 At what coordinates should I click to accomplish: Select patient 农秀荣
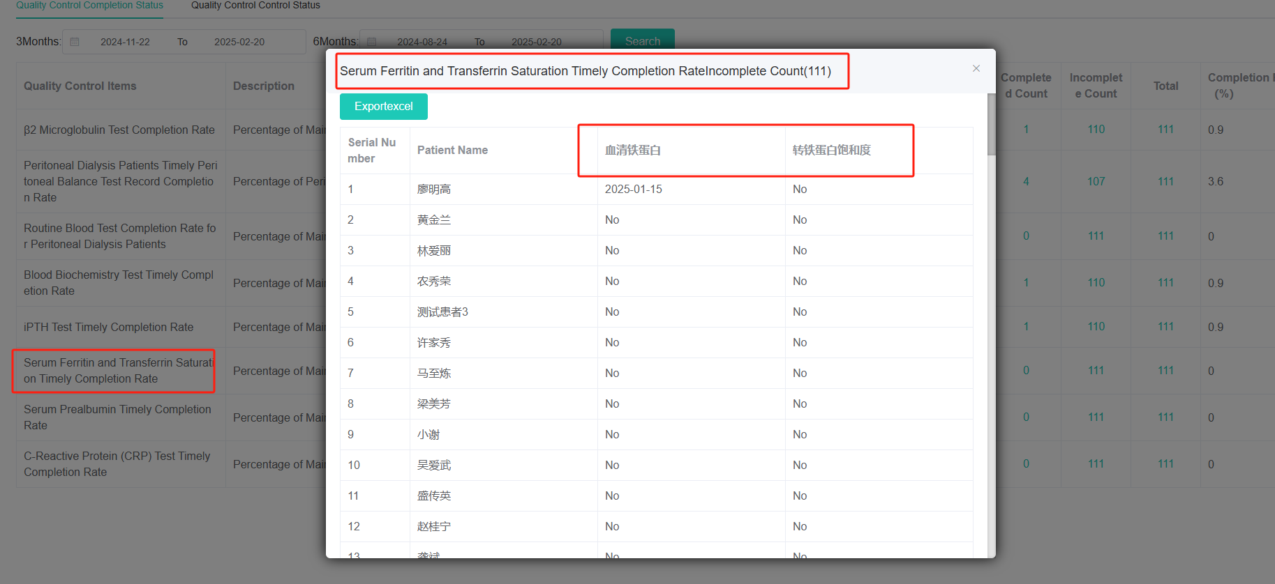point(434,282)
